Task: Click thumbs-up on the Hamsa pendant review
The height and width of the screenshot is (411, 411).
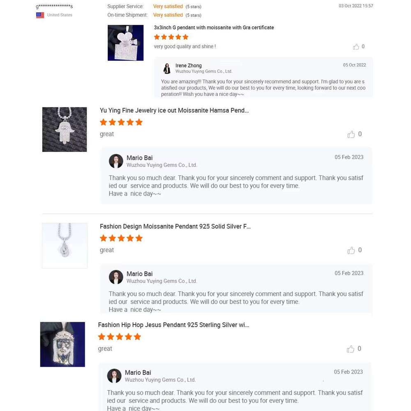Action: click(351, 134)
